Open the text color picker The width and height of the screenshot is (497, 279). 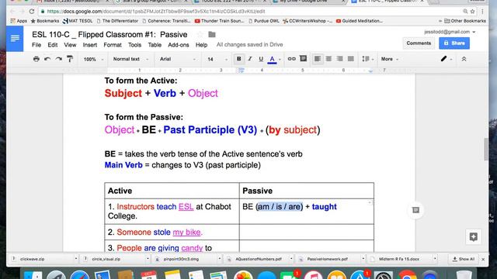point(273,59)
